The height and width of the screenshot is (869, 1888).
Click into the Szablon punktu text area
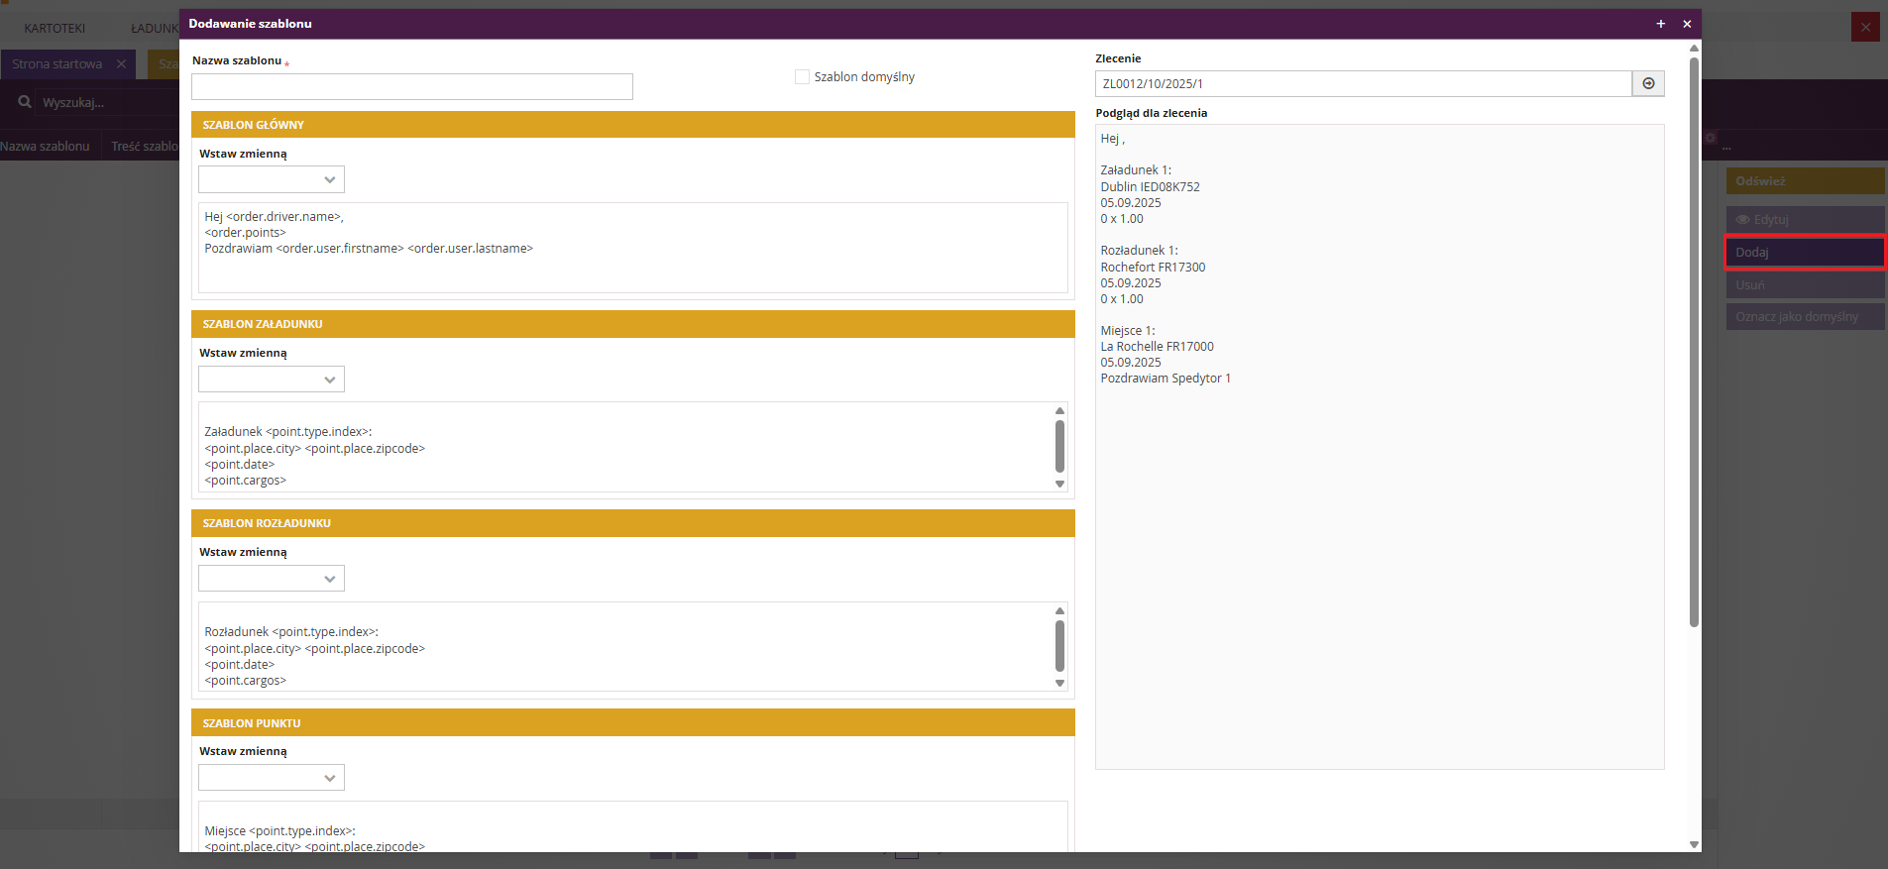tap(633, 826)
